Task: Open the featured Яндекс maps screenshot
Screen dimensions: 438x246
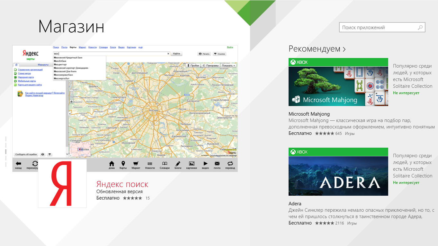Action: click(125, 109)
